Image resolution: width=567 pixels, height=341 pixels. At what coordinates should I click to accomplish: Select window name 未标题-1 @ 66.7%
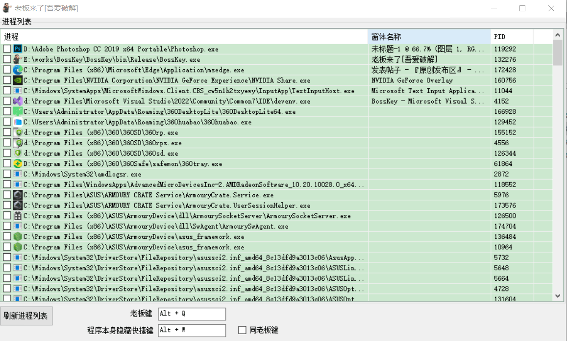[x=427, y=49]
